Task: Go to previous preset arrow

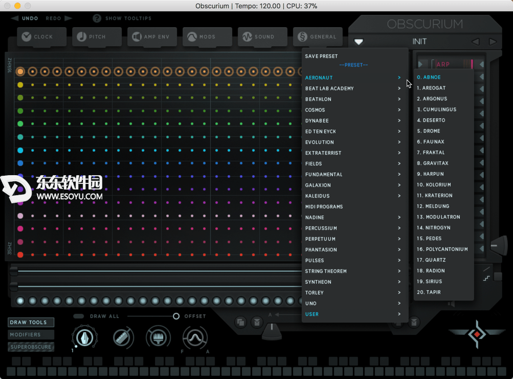Action: pos(475,41)
